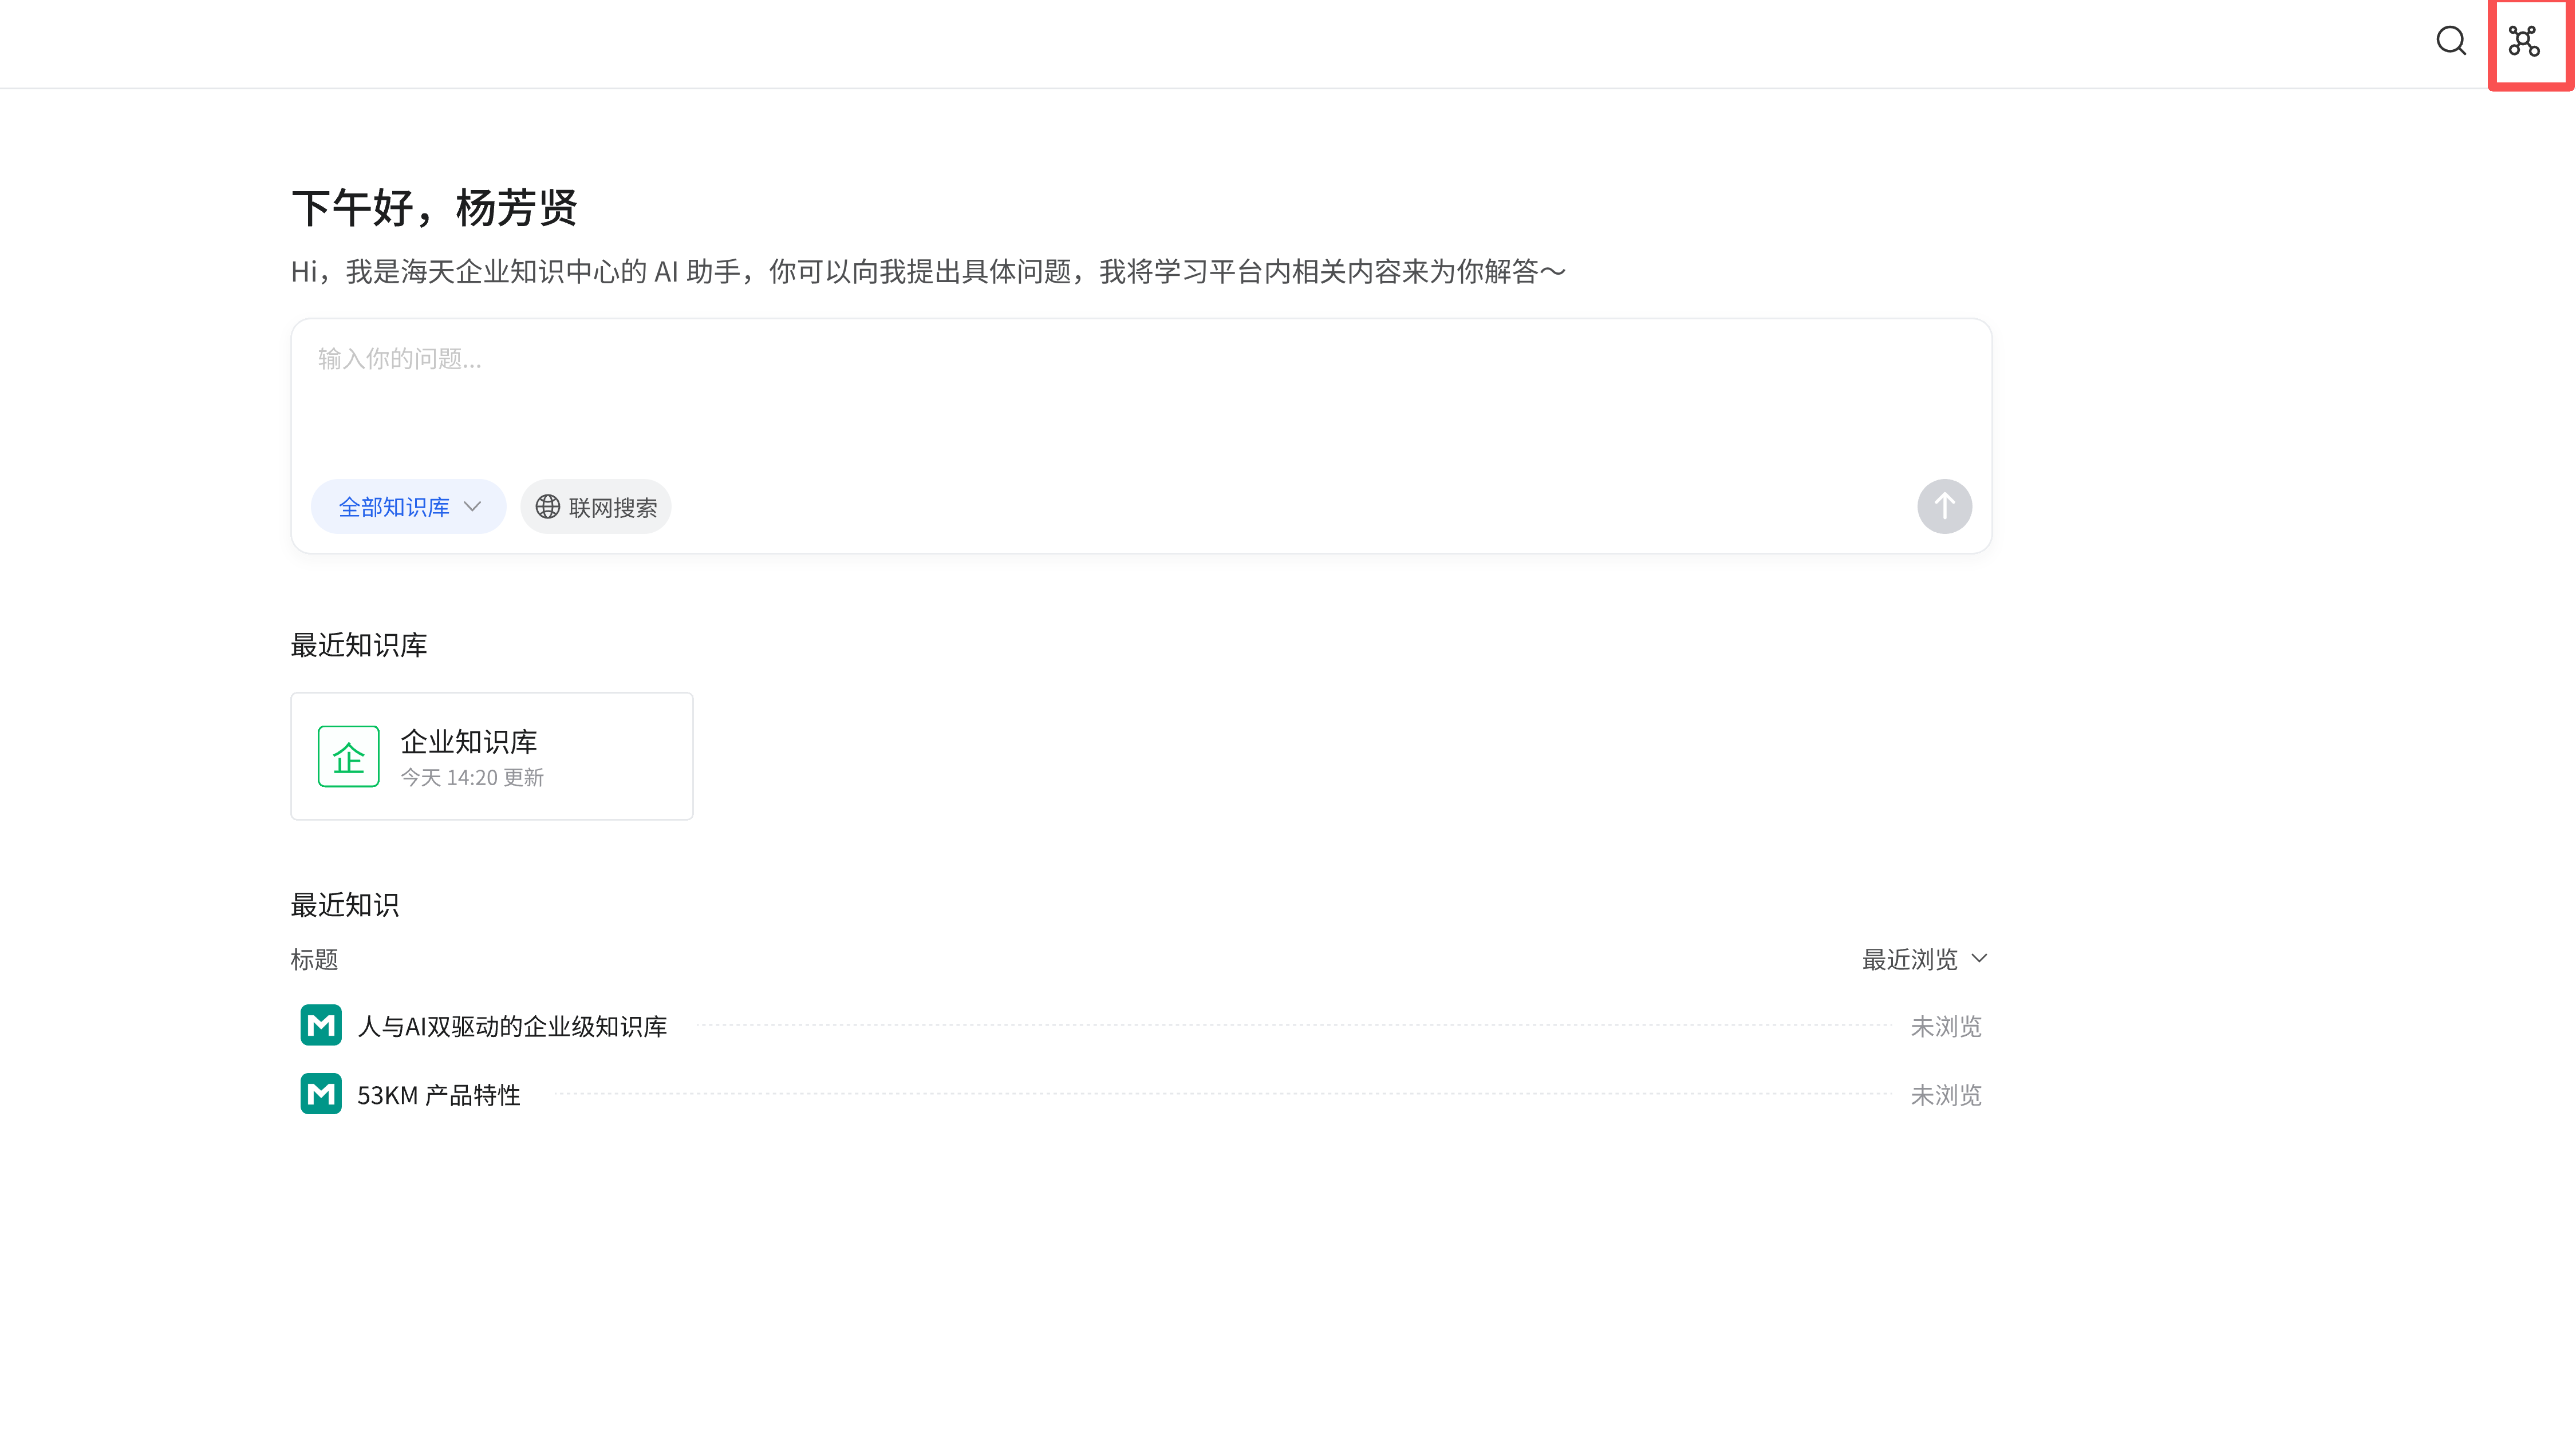Click M icon beside 人与AI双驱动的企业级知识库

(x=321, y=1026)
